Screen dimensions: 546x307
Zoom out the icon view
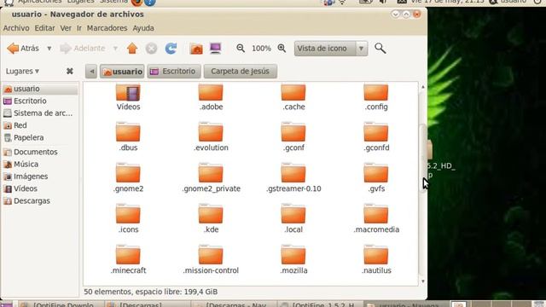coord(241,49)
